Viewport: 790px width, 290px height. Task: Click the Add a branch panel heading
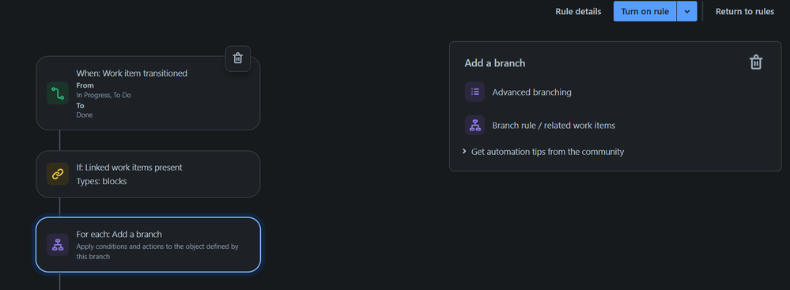pyautogui.click(x=495, y=63)
